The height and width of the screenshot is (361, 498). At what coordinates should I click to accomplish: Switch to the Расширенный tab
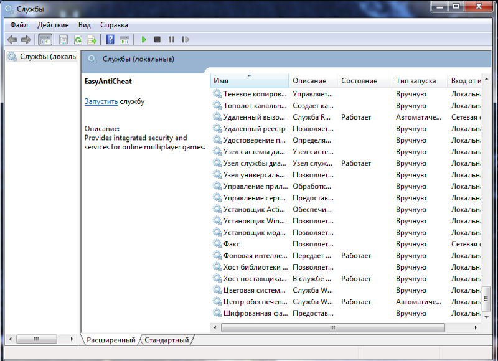[111, 340]
